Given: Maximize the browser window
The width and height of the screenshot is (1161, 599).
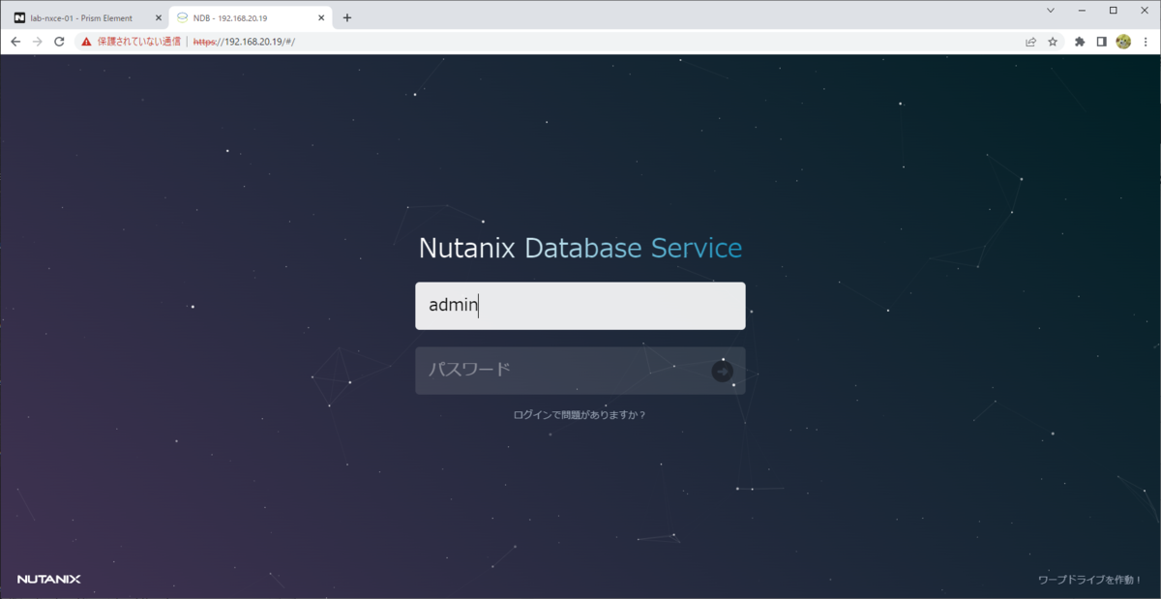Looking at the screenshot, I should 1114,10.
